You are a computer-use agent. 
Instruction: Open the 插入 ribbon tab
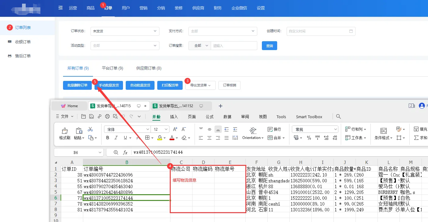[174, 117]
